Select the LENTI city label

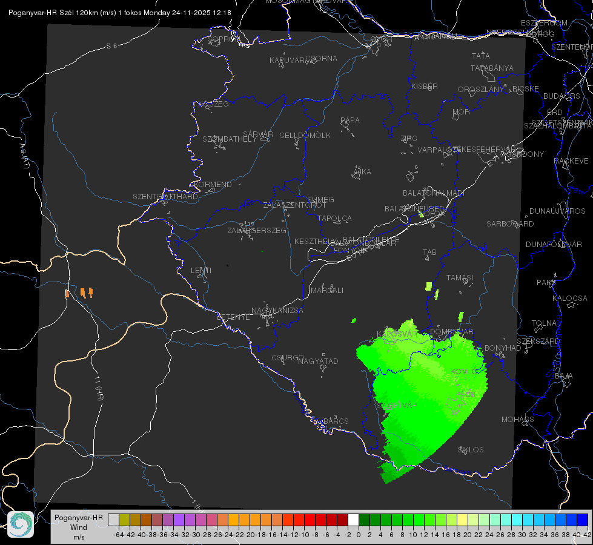pyautogui.click(x=201, y=271)
